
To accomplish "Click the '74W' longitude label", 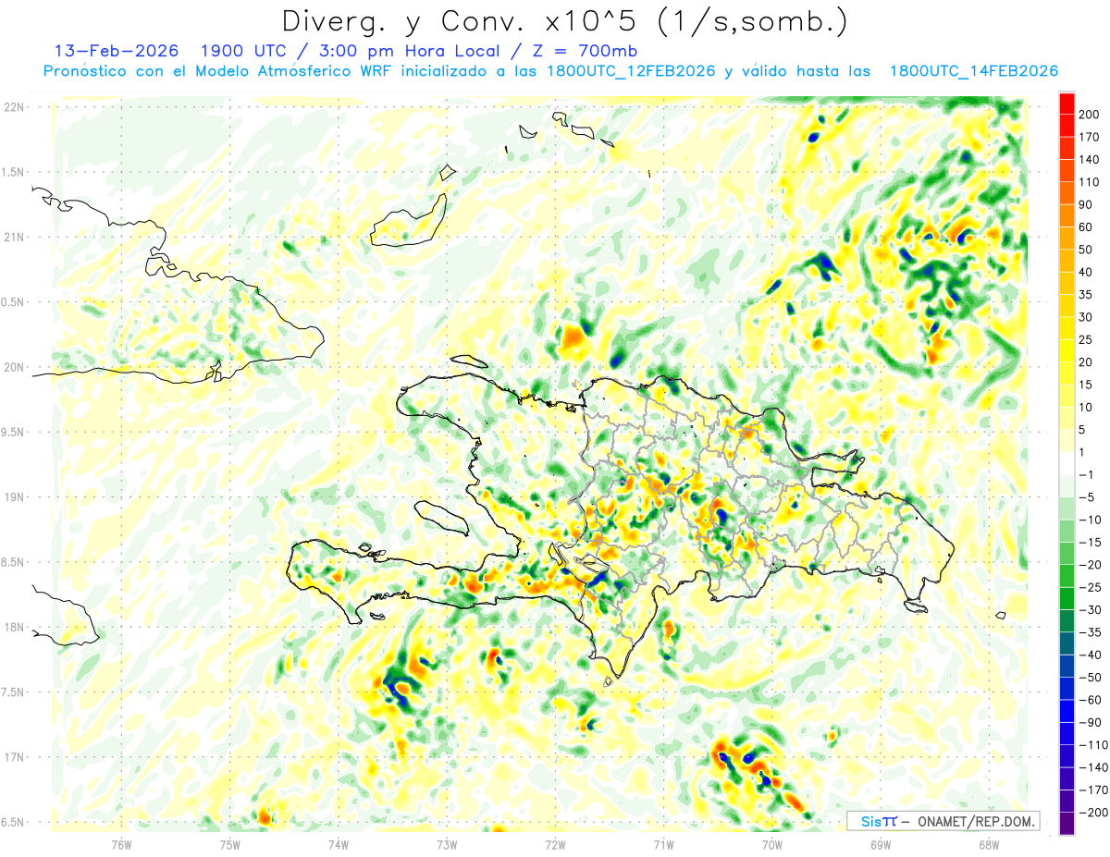I will tap(338, 844).
